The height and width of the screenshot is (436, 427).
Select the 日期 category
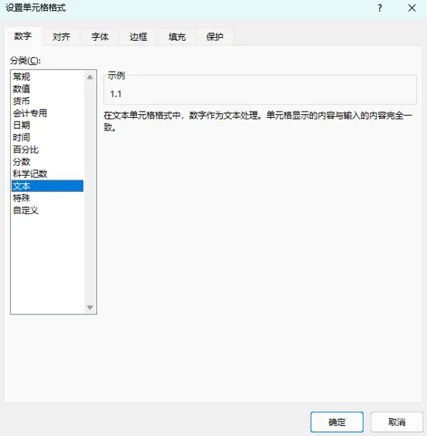48,126
